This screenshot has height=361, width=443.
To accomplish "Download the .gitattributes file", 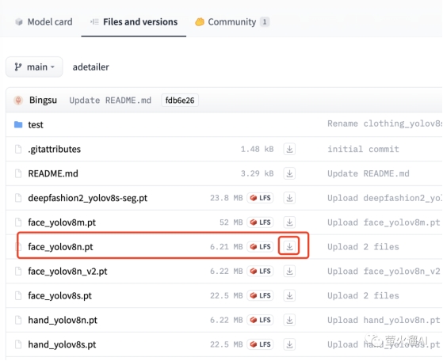I will pos(289,149).
